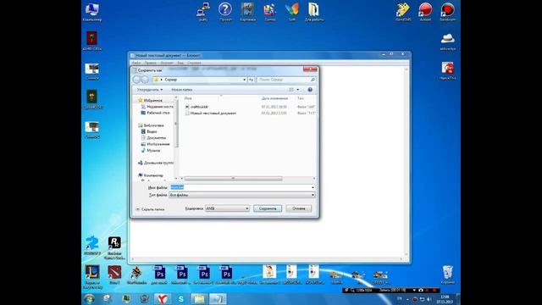
Task: Select Библиотеки in the navigation pane
Action: [151, 125]
